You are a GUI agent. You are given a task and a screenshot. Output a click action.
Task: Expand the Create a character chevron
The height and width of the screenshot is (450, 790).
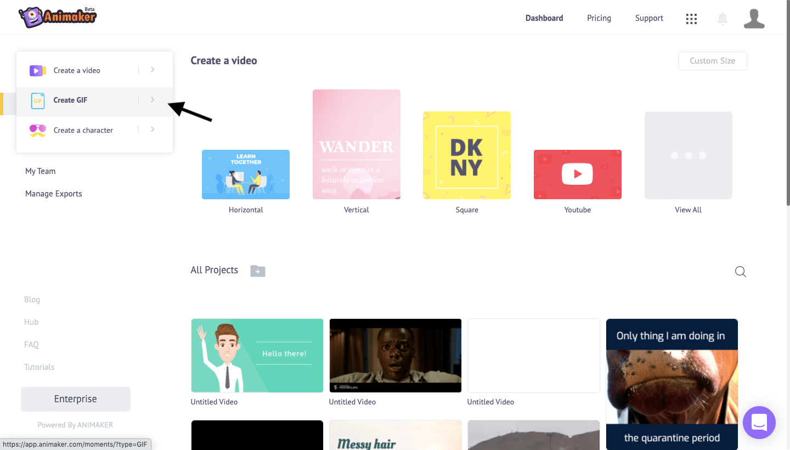153,130
